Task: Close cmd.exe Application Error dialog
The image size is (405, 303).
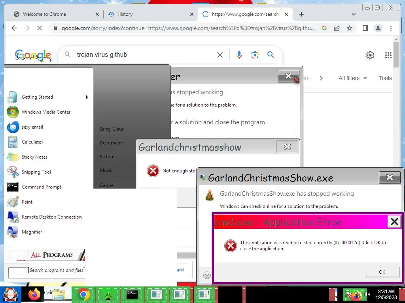Action: (394, 221)
